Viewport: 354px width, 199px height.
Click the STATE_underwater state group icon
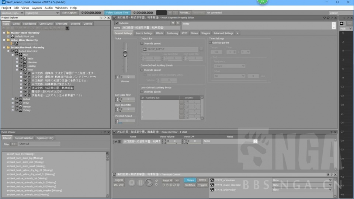tap(212, 190)
